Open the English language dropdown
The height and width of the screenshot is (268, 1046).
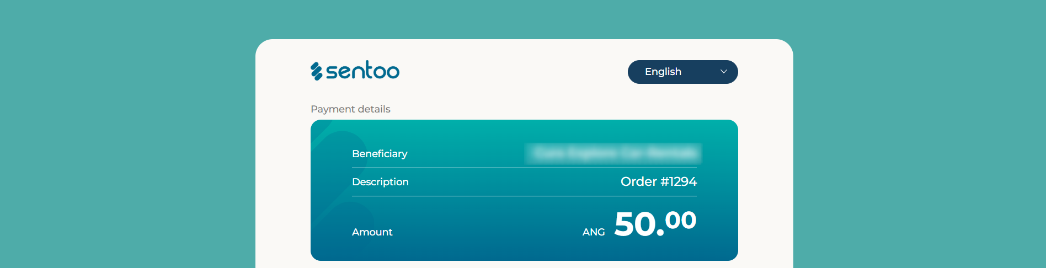[682, 72]
